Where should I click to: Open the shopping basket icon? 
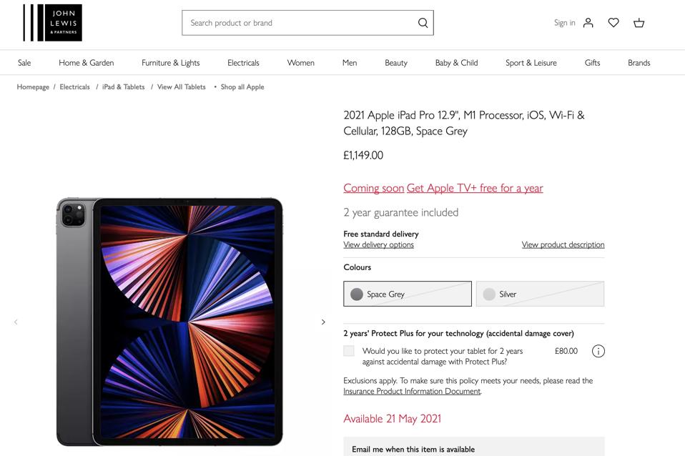639,23
